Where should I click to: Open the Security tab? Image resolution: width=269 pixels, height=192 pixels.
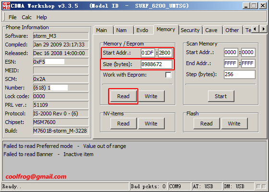[x=190, y=30]
